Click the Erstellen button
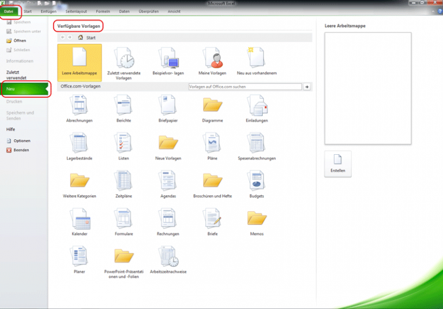This screenshot has height=309, width=443. [338, 164]
